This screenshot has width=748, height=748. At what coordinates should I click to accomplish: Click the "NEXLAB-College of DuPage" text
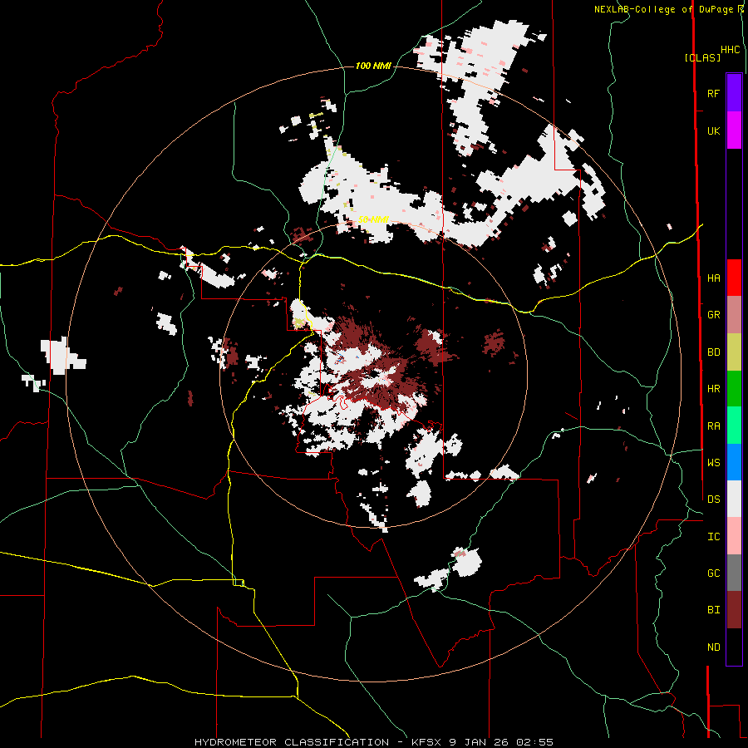point(665,9)
